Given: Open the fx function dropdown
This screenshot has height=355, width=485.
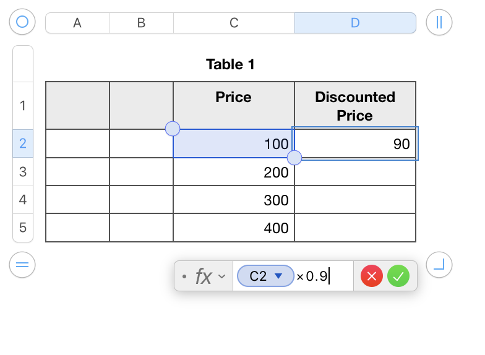Looking at the screenshot, I should tap(210, 276).
